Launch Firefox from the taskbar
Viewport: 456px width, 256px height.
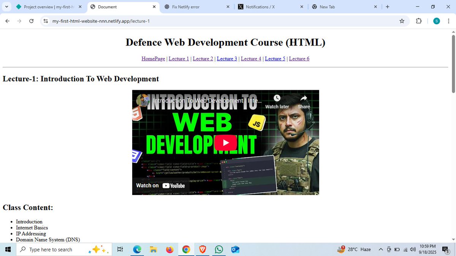click(x=169, y=249)
